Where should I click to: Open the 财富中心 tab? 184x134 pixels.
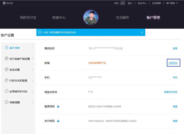tap(59, 18)
